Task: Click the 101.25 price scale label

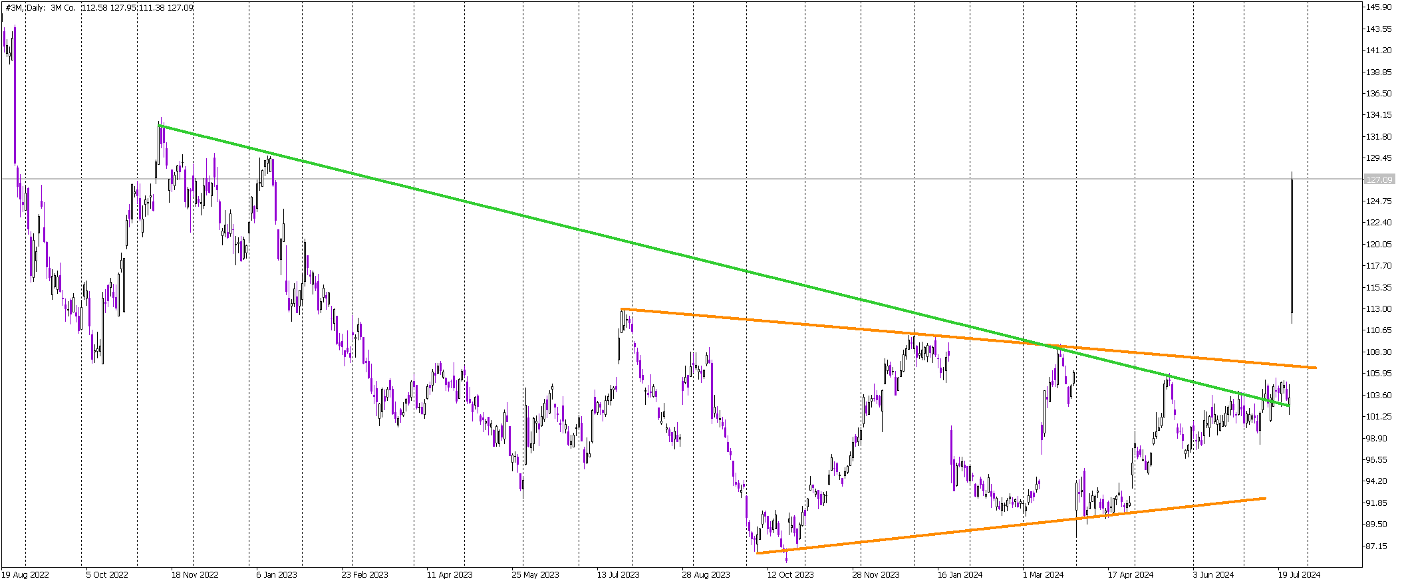Action: click(x=1378, y=416)
